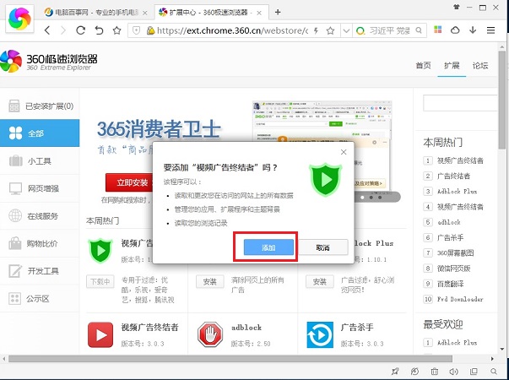Click the address bar URL field
This screenshot has height=380, width=509.
(x=232, y=30)
